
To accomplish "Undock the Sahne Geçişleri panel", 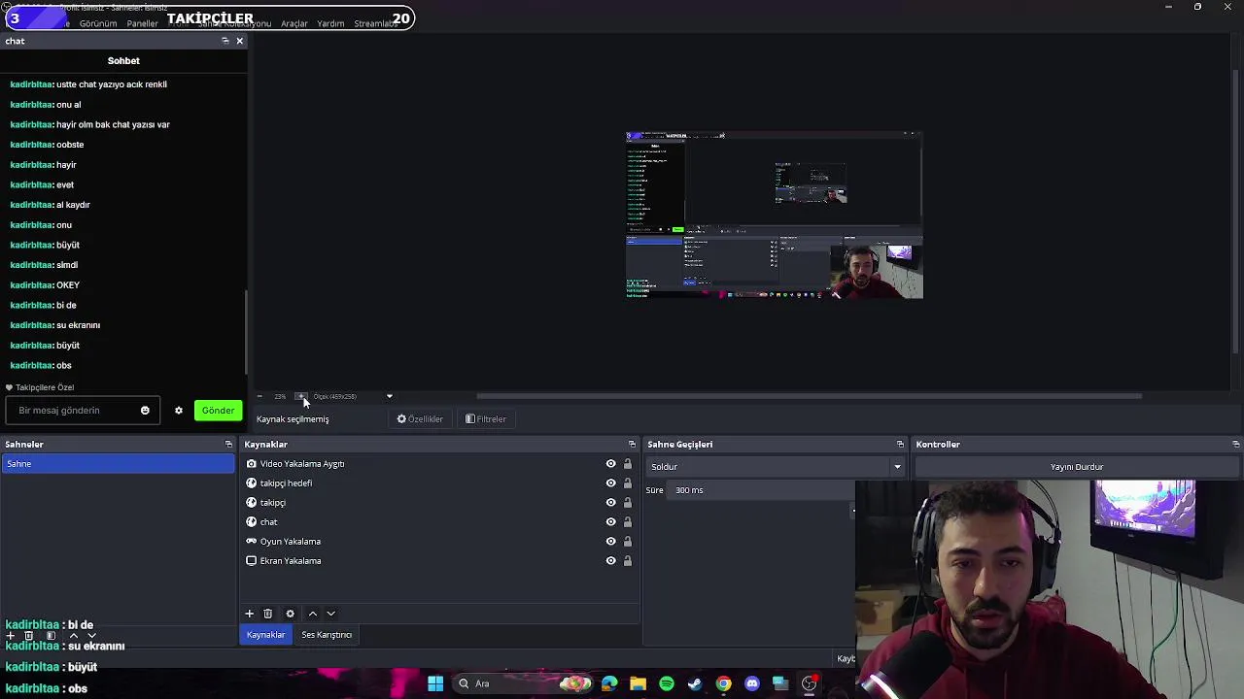I will pos(900,445).
